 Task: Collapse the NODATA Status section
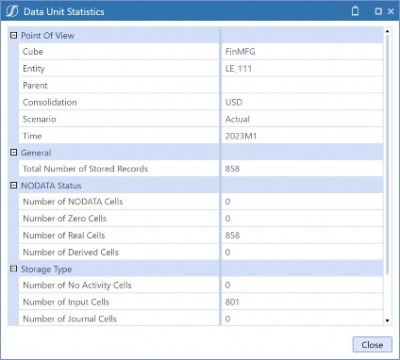[13, 186]
